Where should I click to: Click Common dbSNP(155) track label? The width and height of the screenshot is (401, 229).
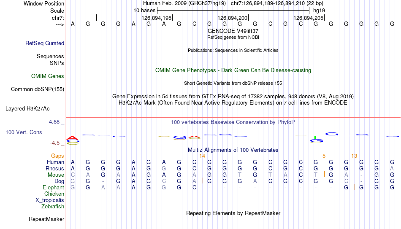click(38, 89)
